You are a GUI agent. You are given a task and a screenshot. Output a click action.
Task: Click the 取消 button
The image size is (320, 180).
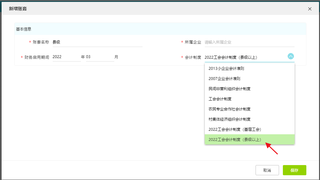tap(267, 170)
